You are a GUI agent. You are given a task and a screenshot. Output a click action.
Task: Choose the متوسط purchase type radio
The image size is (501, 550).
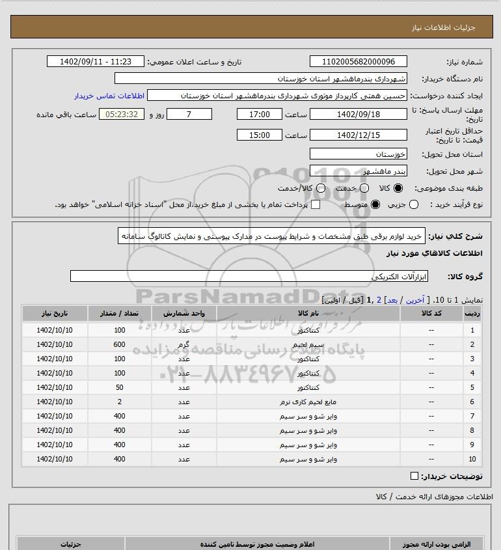click(375, 204)
